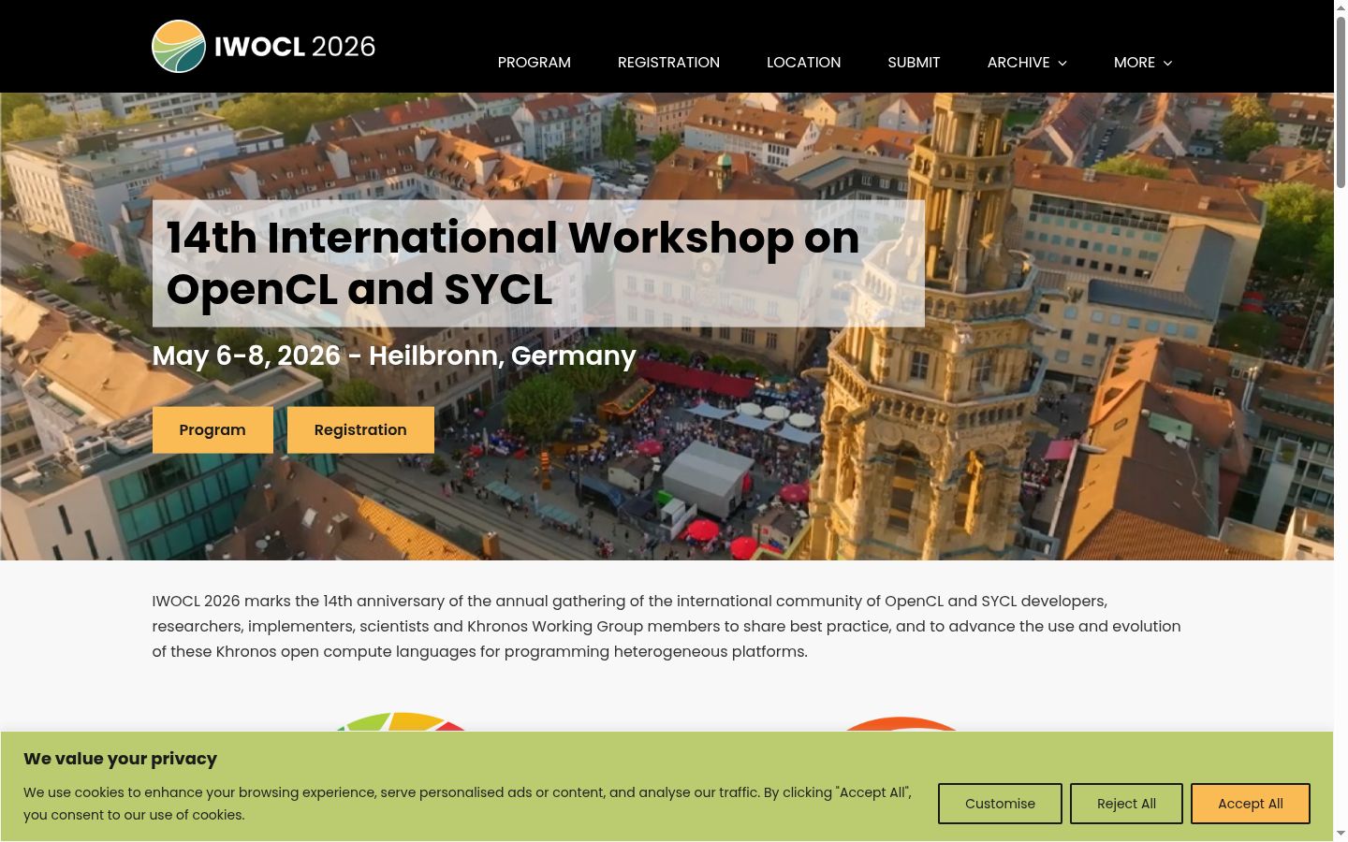Customise cookie preferences
The height and width of the screenshot is (842, 1348).
coord(1000,804)
